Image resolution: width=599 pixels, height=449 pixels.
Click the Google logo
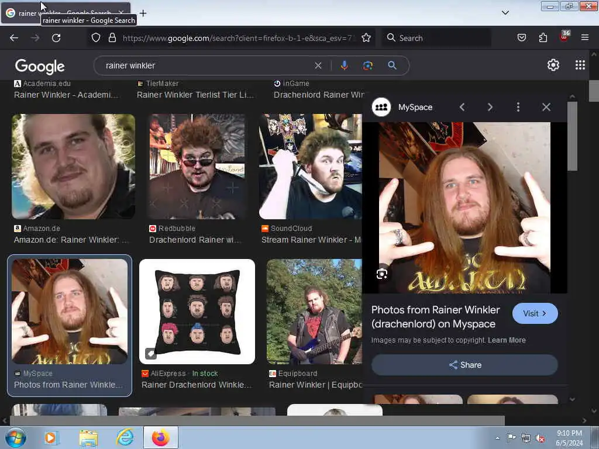click(x=40, y=67)
